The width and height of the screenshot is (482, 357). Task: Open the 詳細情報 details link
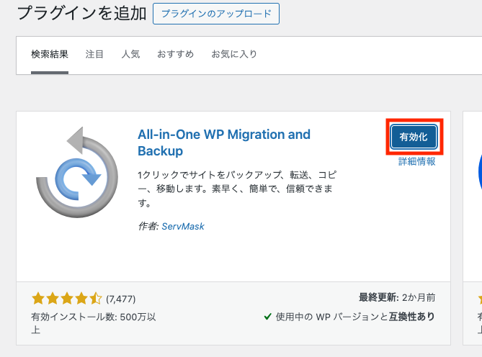pyautogui.click(x=416, y=162)
